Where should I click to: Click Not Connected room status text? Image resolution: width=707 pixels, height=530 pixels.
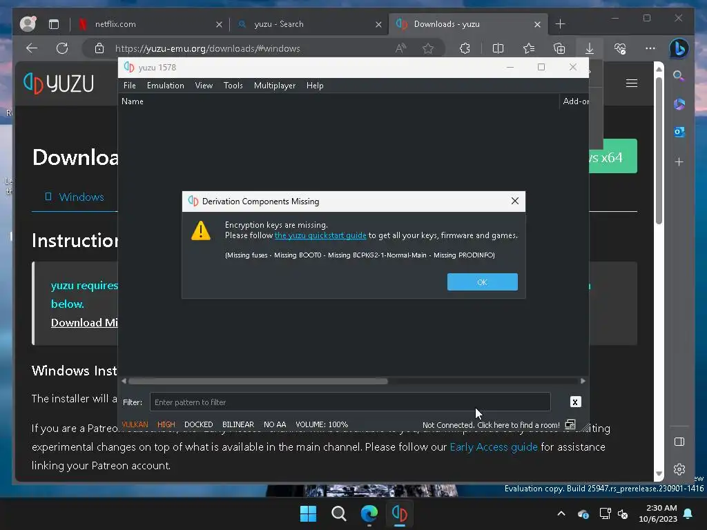tap(491, 425)
